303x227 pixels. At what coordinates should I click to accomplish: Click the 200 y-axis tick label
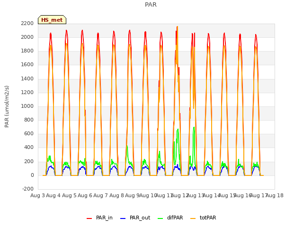coord(29,161)
